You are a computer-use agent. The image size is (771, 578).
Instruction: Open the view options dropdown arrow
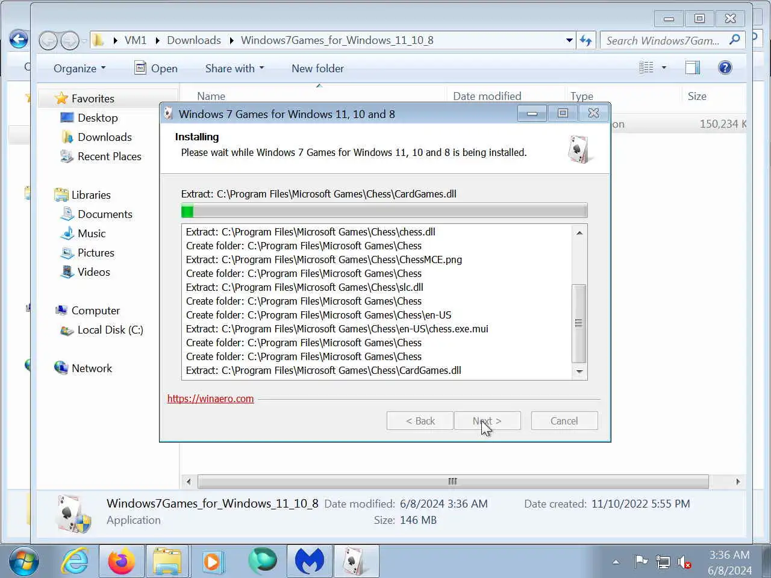coord(664,67)
